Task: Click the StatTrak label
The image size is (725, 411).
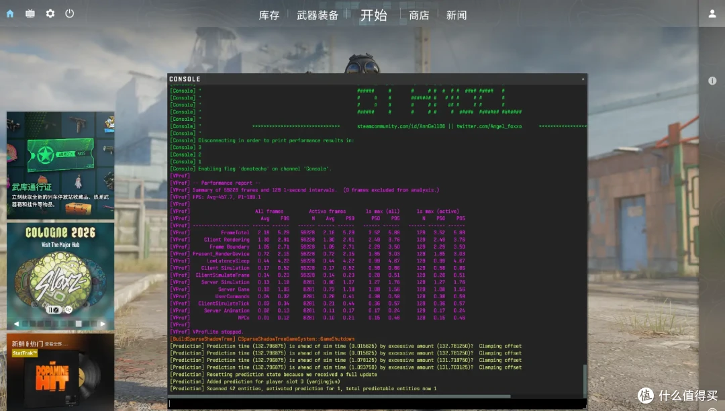Action: (x=25, y=353)
